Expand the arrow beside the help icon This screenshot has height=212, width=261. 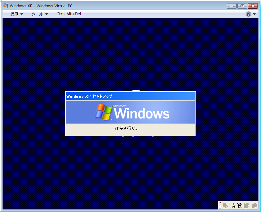point(254,14)
